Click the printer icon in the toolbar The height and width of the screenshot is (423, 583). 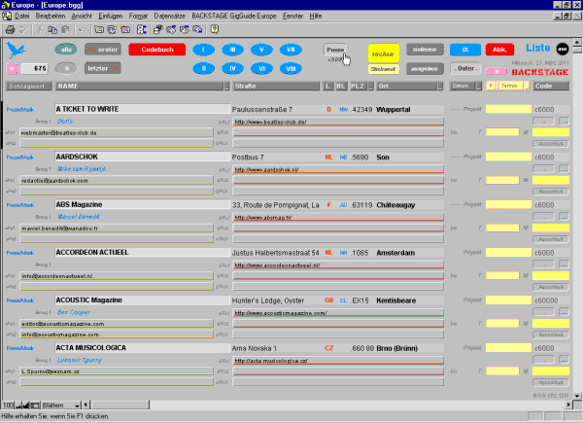tap(11, 30)
